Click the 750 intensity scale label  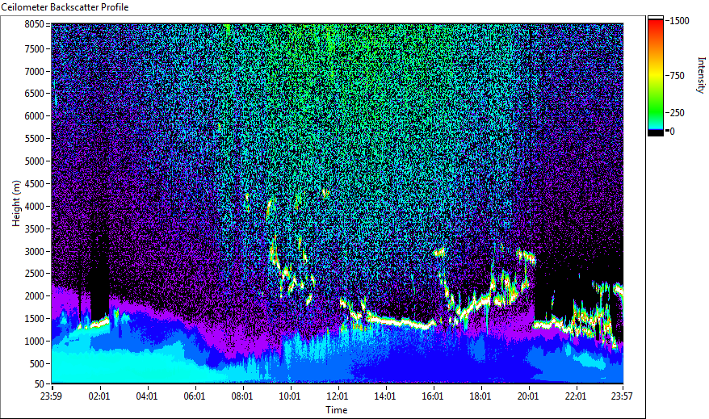click(678, 76)
